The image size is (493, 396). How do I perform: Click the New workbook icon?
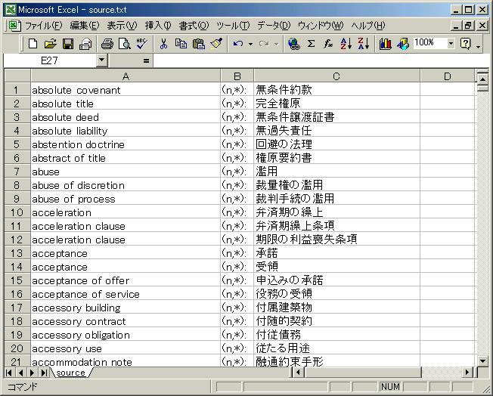click(x=33, y=44)
